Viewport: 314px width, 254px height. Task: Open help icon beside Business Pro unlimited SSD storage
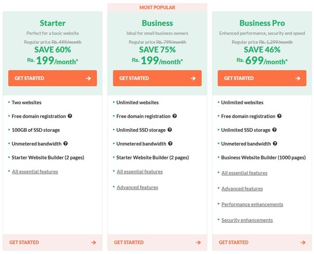tap(275, 130)
